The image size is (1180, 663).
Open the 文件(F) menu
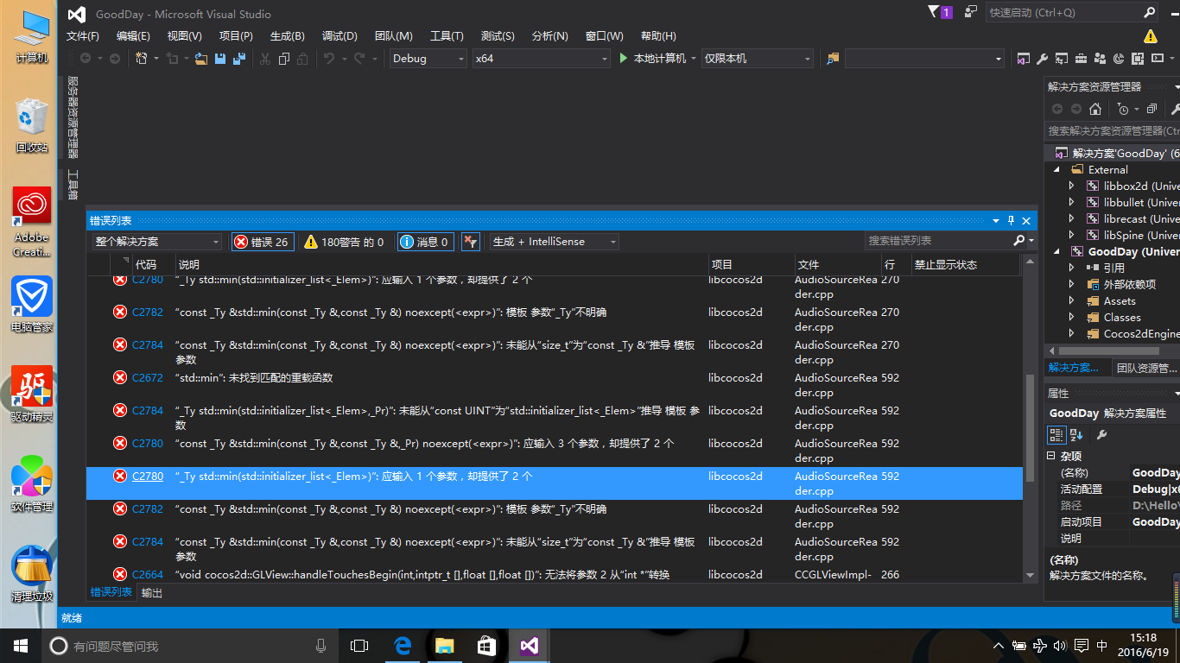83,36
